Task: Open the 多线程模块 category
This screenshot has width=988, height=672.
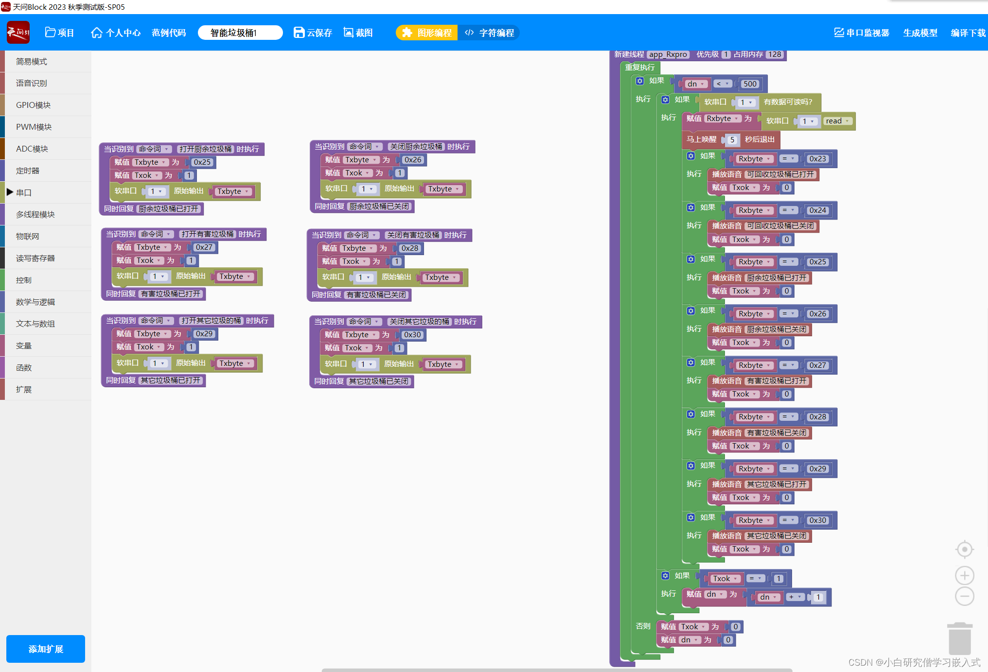Action: click(35, 214)
